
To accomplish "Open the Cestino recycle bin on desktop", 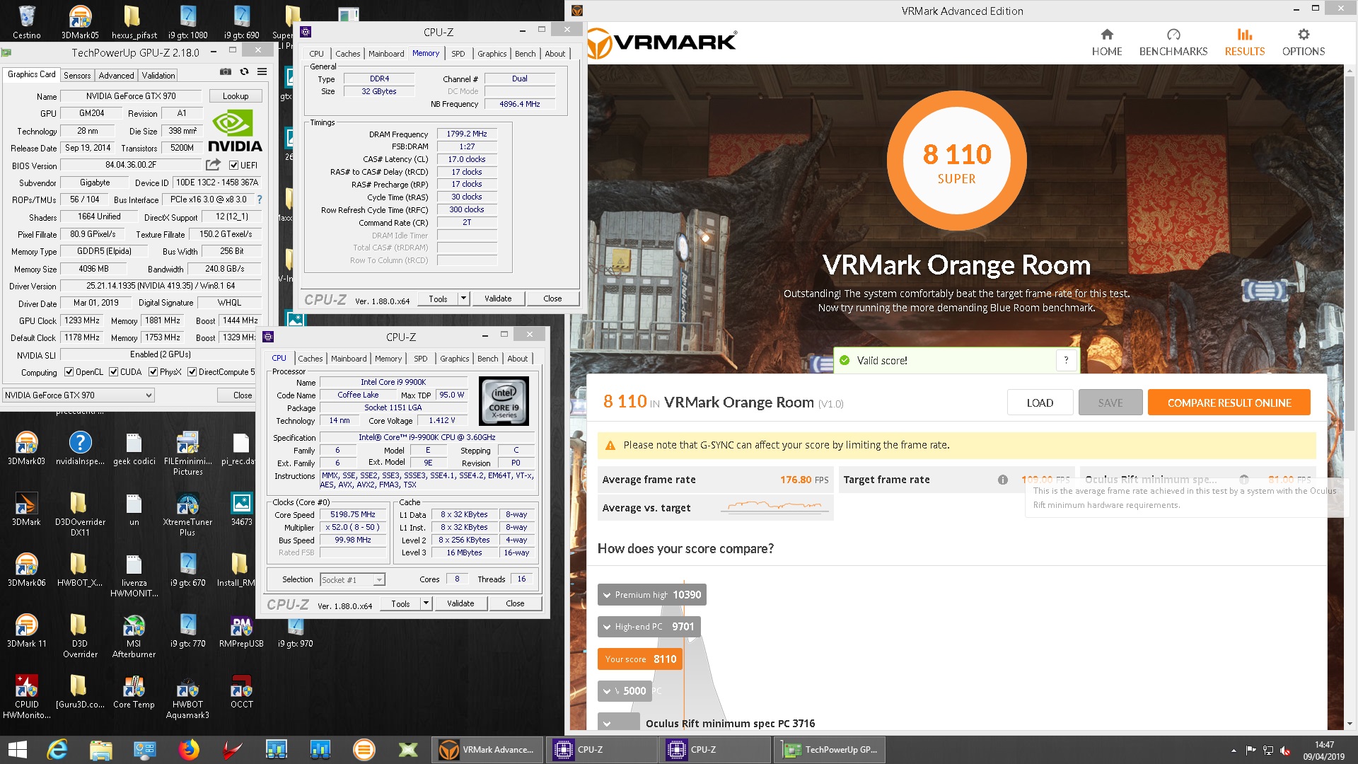I will [x=27, y=21].
